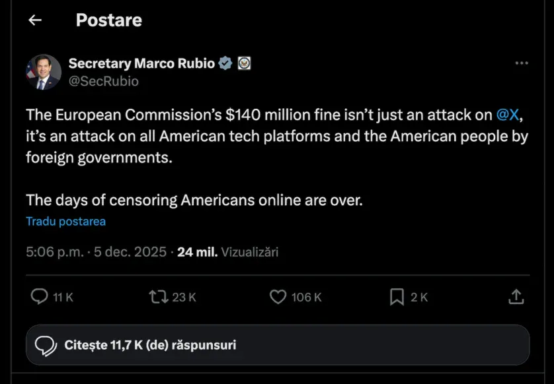This screenshot has width=554, height=384.
Task: Click the 23 K repost count
Action: pos(184,298)
